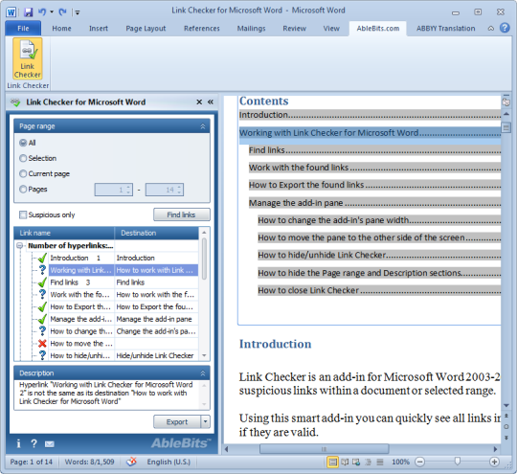Click zoom out minus button
517x474 pixels.
419,462
